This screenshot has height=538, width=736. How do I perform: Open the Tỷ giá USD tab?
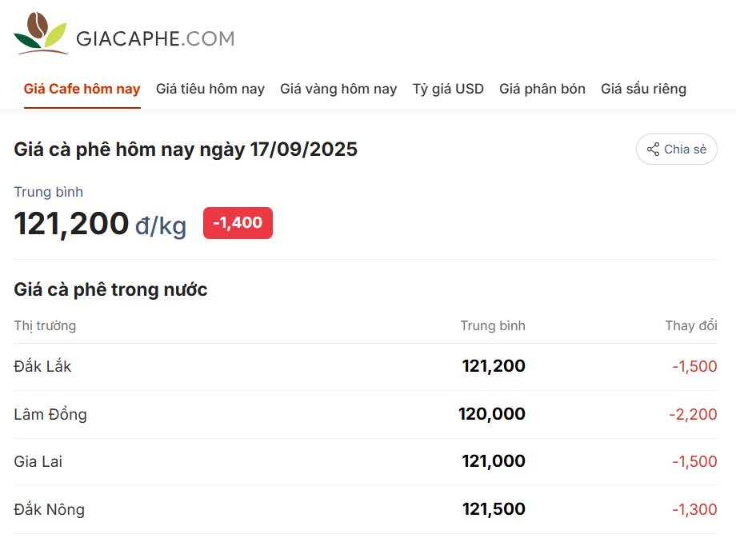point(448,89)
